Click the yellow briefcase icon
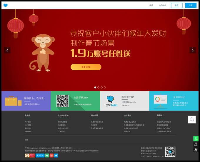 13,101
